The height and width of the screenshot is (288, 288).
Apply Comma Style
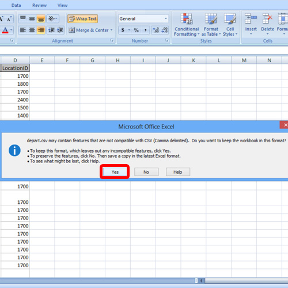point(145,30)
